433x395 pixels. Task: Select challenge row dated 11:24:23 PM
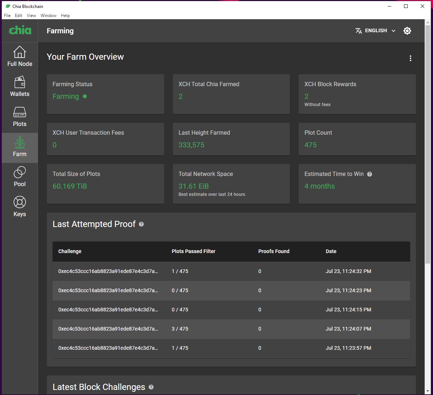pos(231,290)
